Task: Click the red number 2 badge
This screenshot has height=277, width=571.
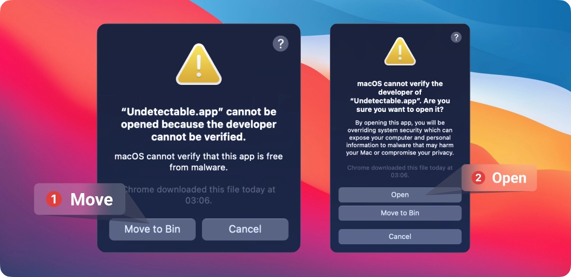Action: pos(478,178)
